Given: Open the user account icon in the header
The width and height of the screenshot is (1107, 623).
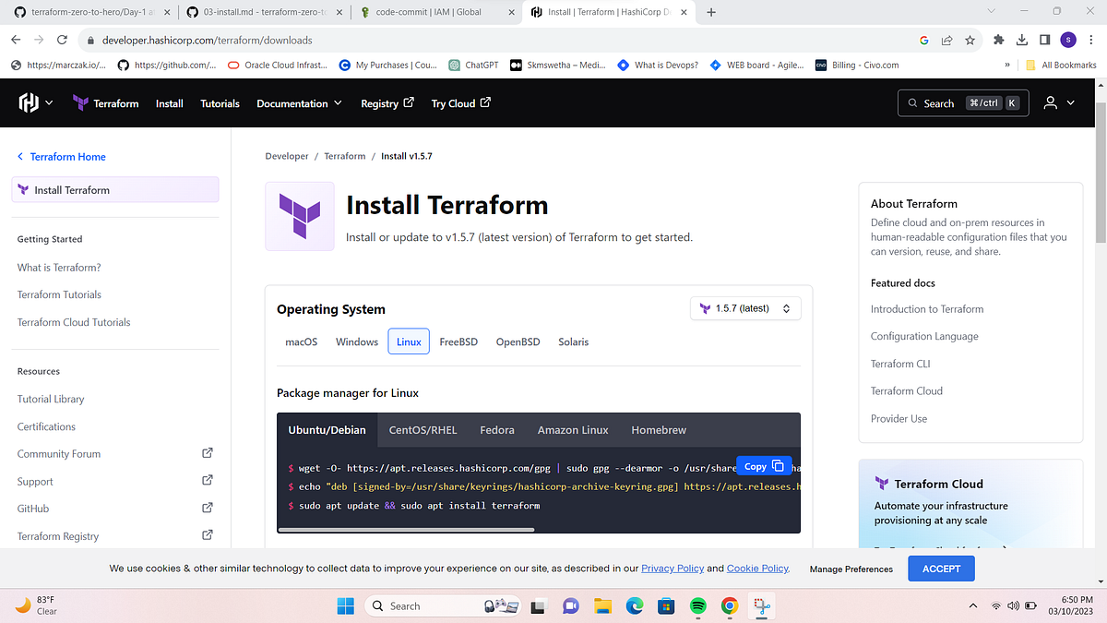Looking at the screenshot, I should (1050, 103).
